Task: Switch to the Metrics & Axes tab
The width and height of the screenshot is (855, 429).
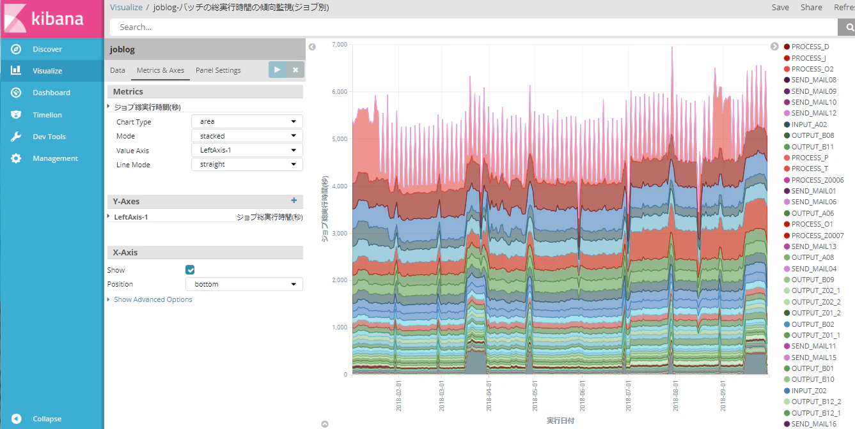Action: coord(161,70)
